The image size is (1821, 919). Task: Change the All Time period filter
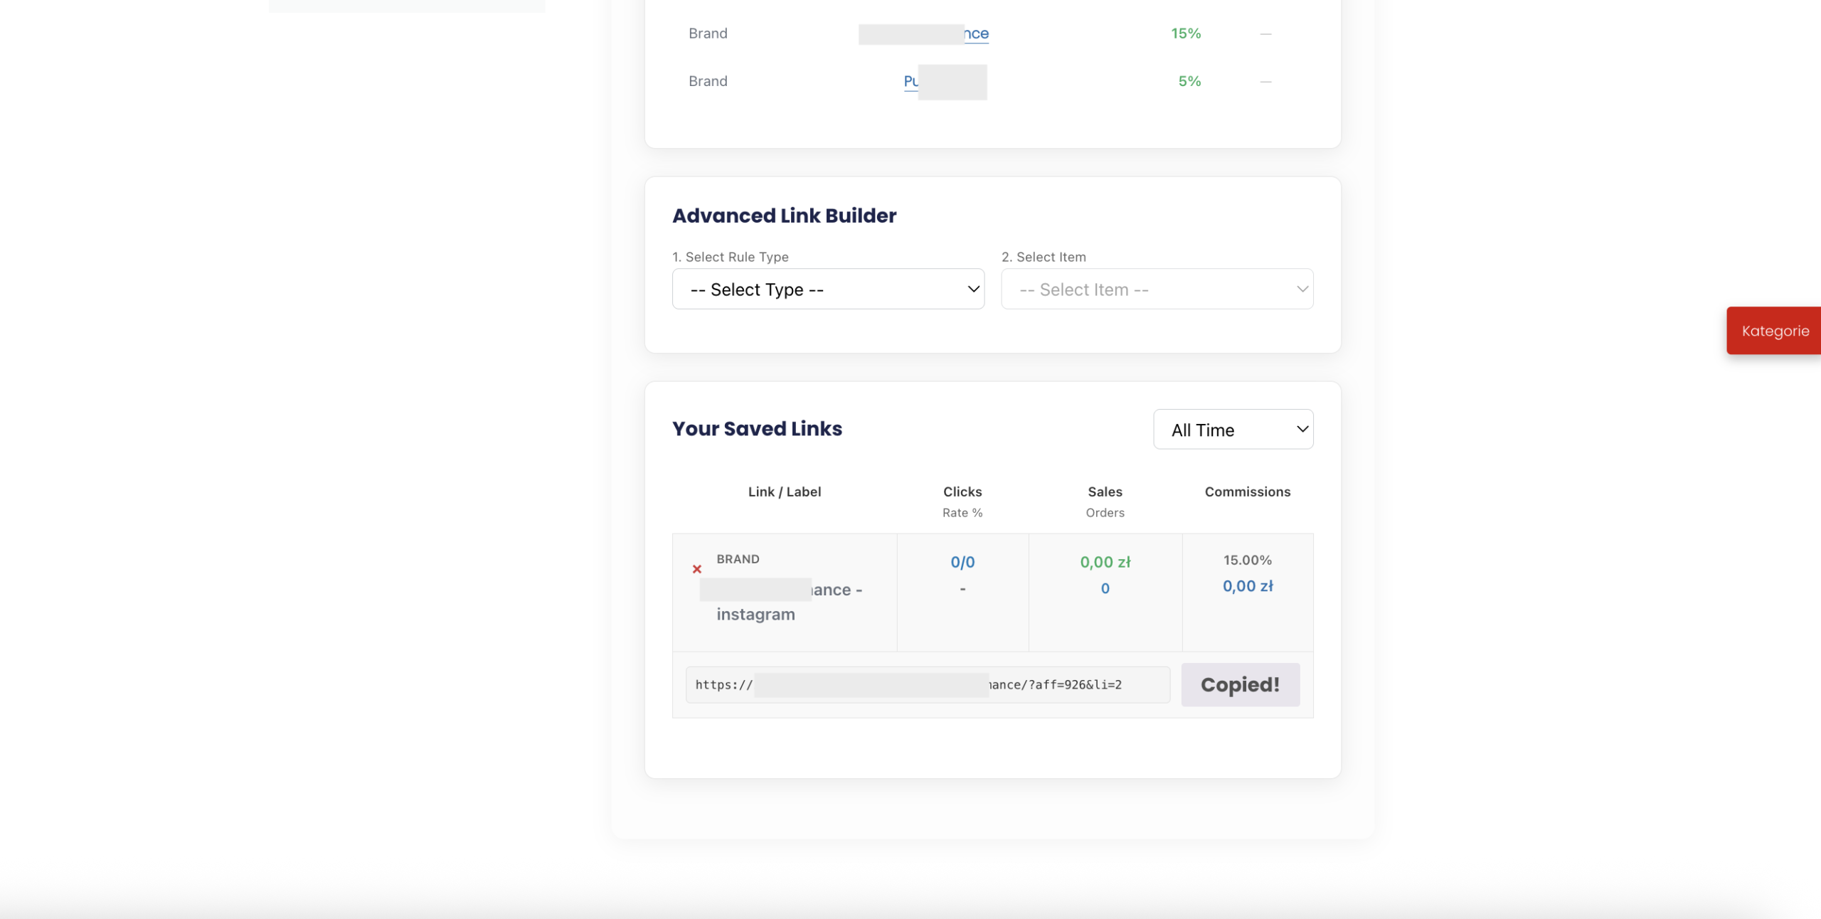[1233, 429]
